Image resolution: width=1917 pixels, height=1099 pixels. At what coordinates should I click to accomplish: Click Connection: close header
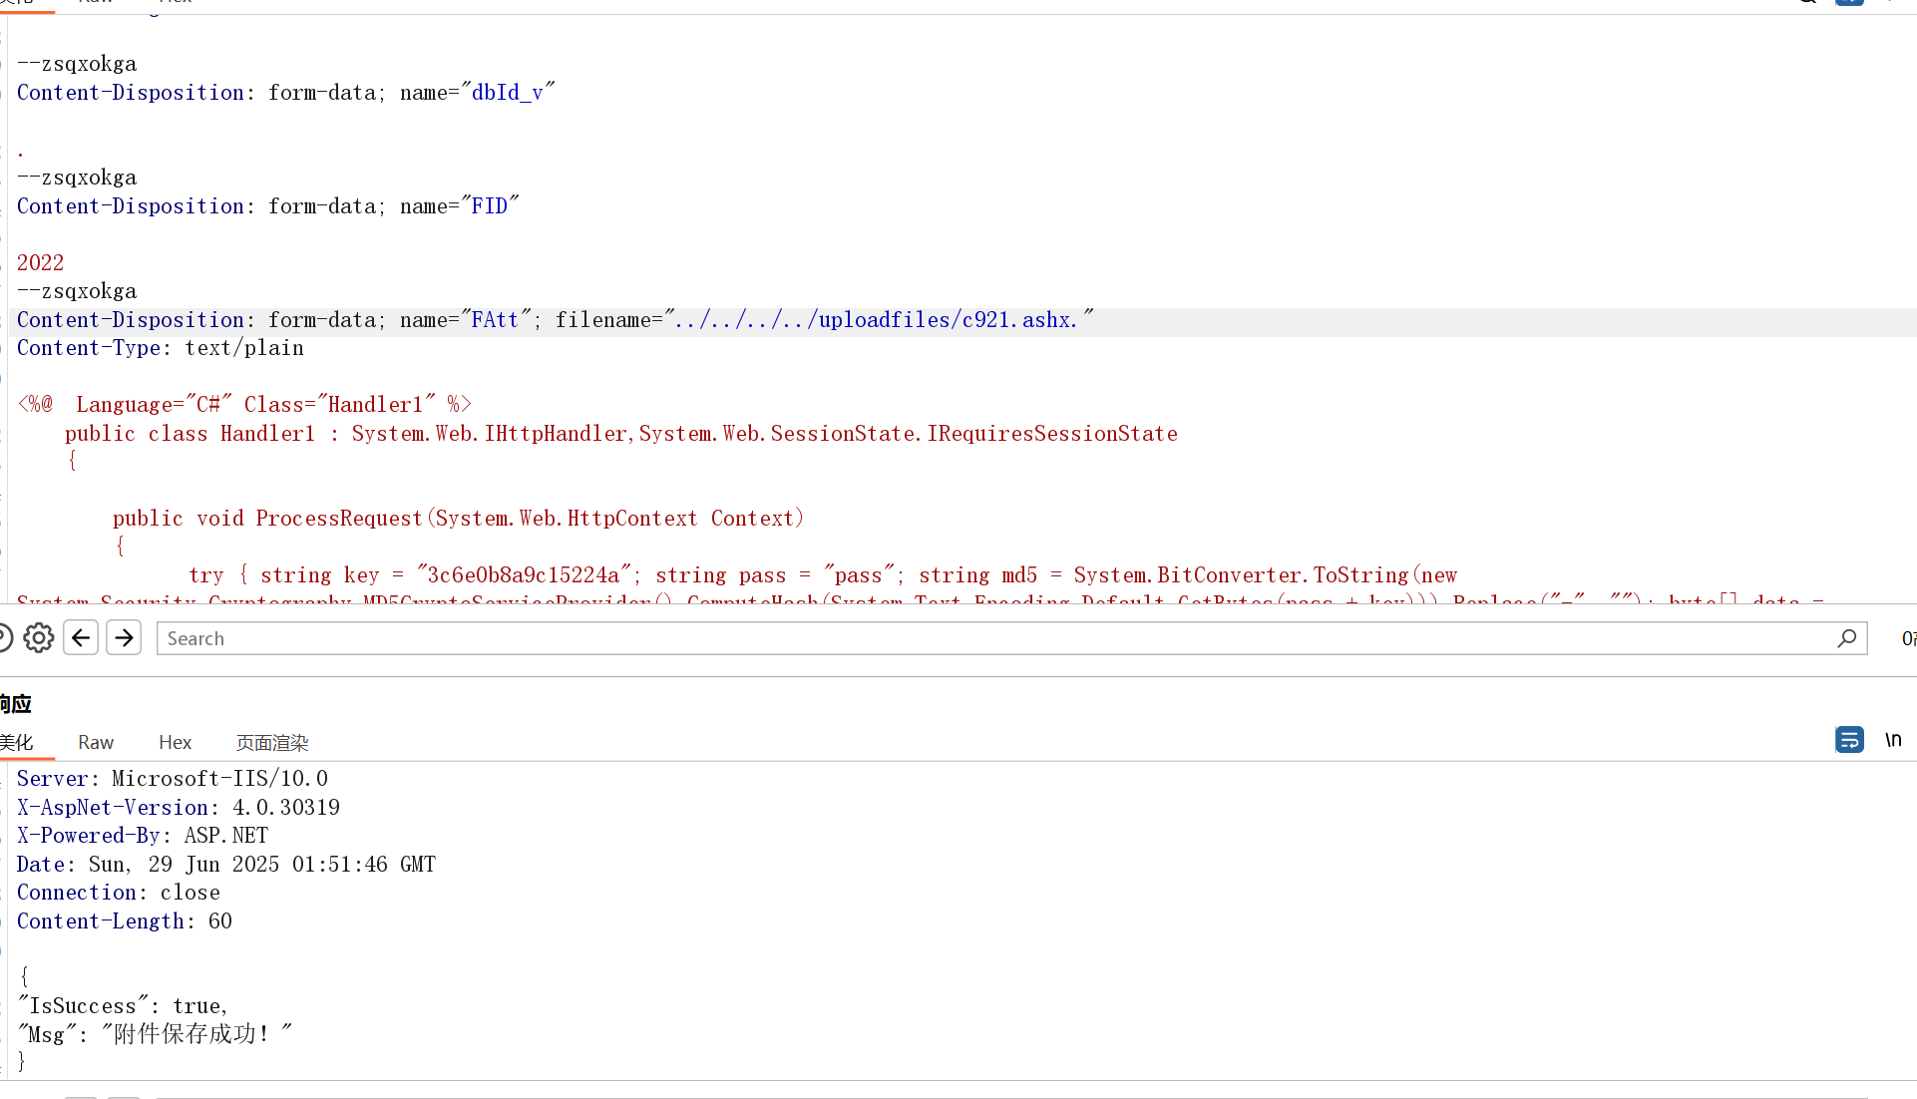pos(119,892)
